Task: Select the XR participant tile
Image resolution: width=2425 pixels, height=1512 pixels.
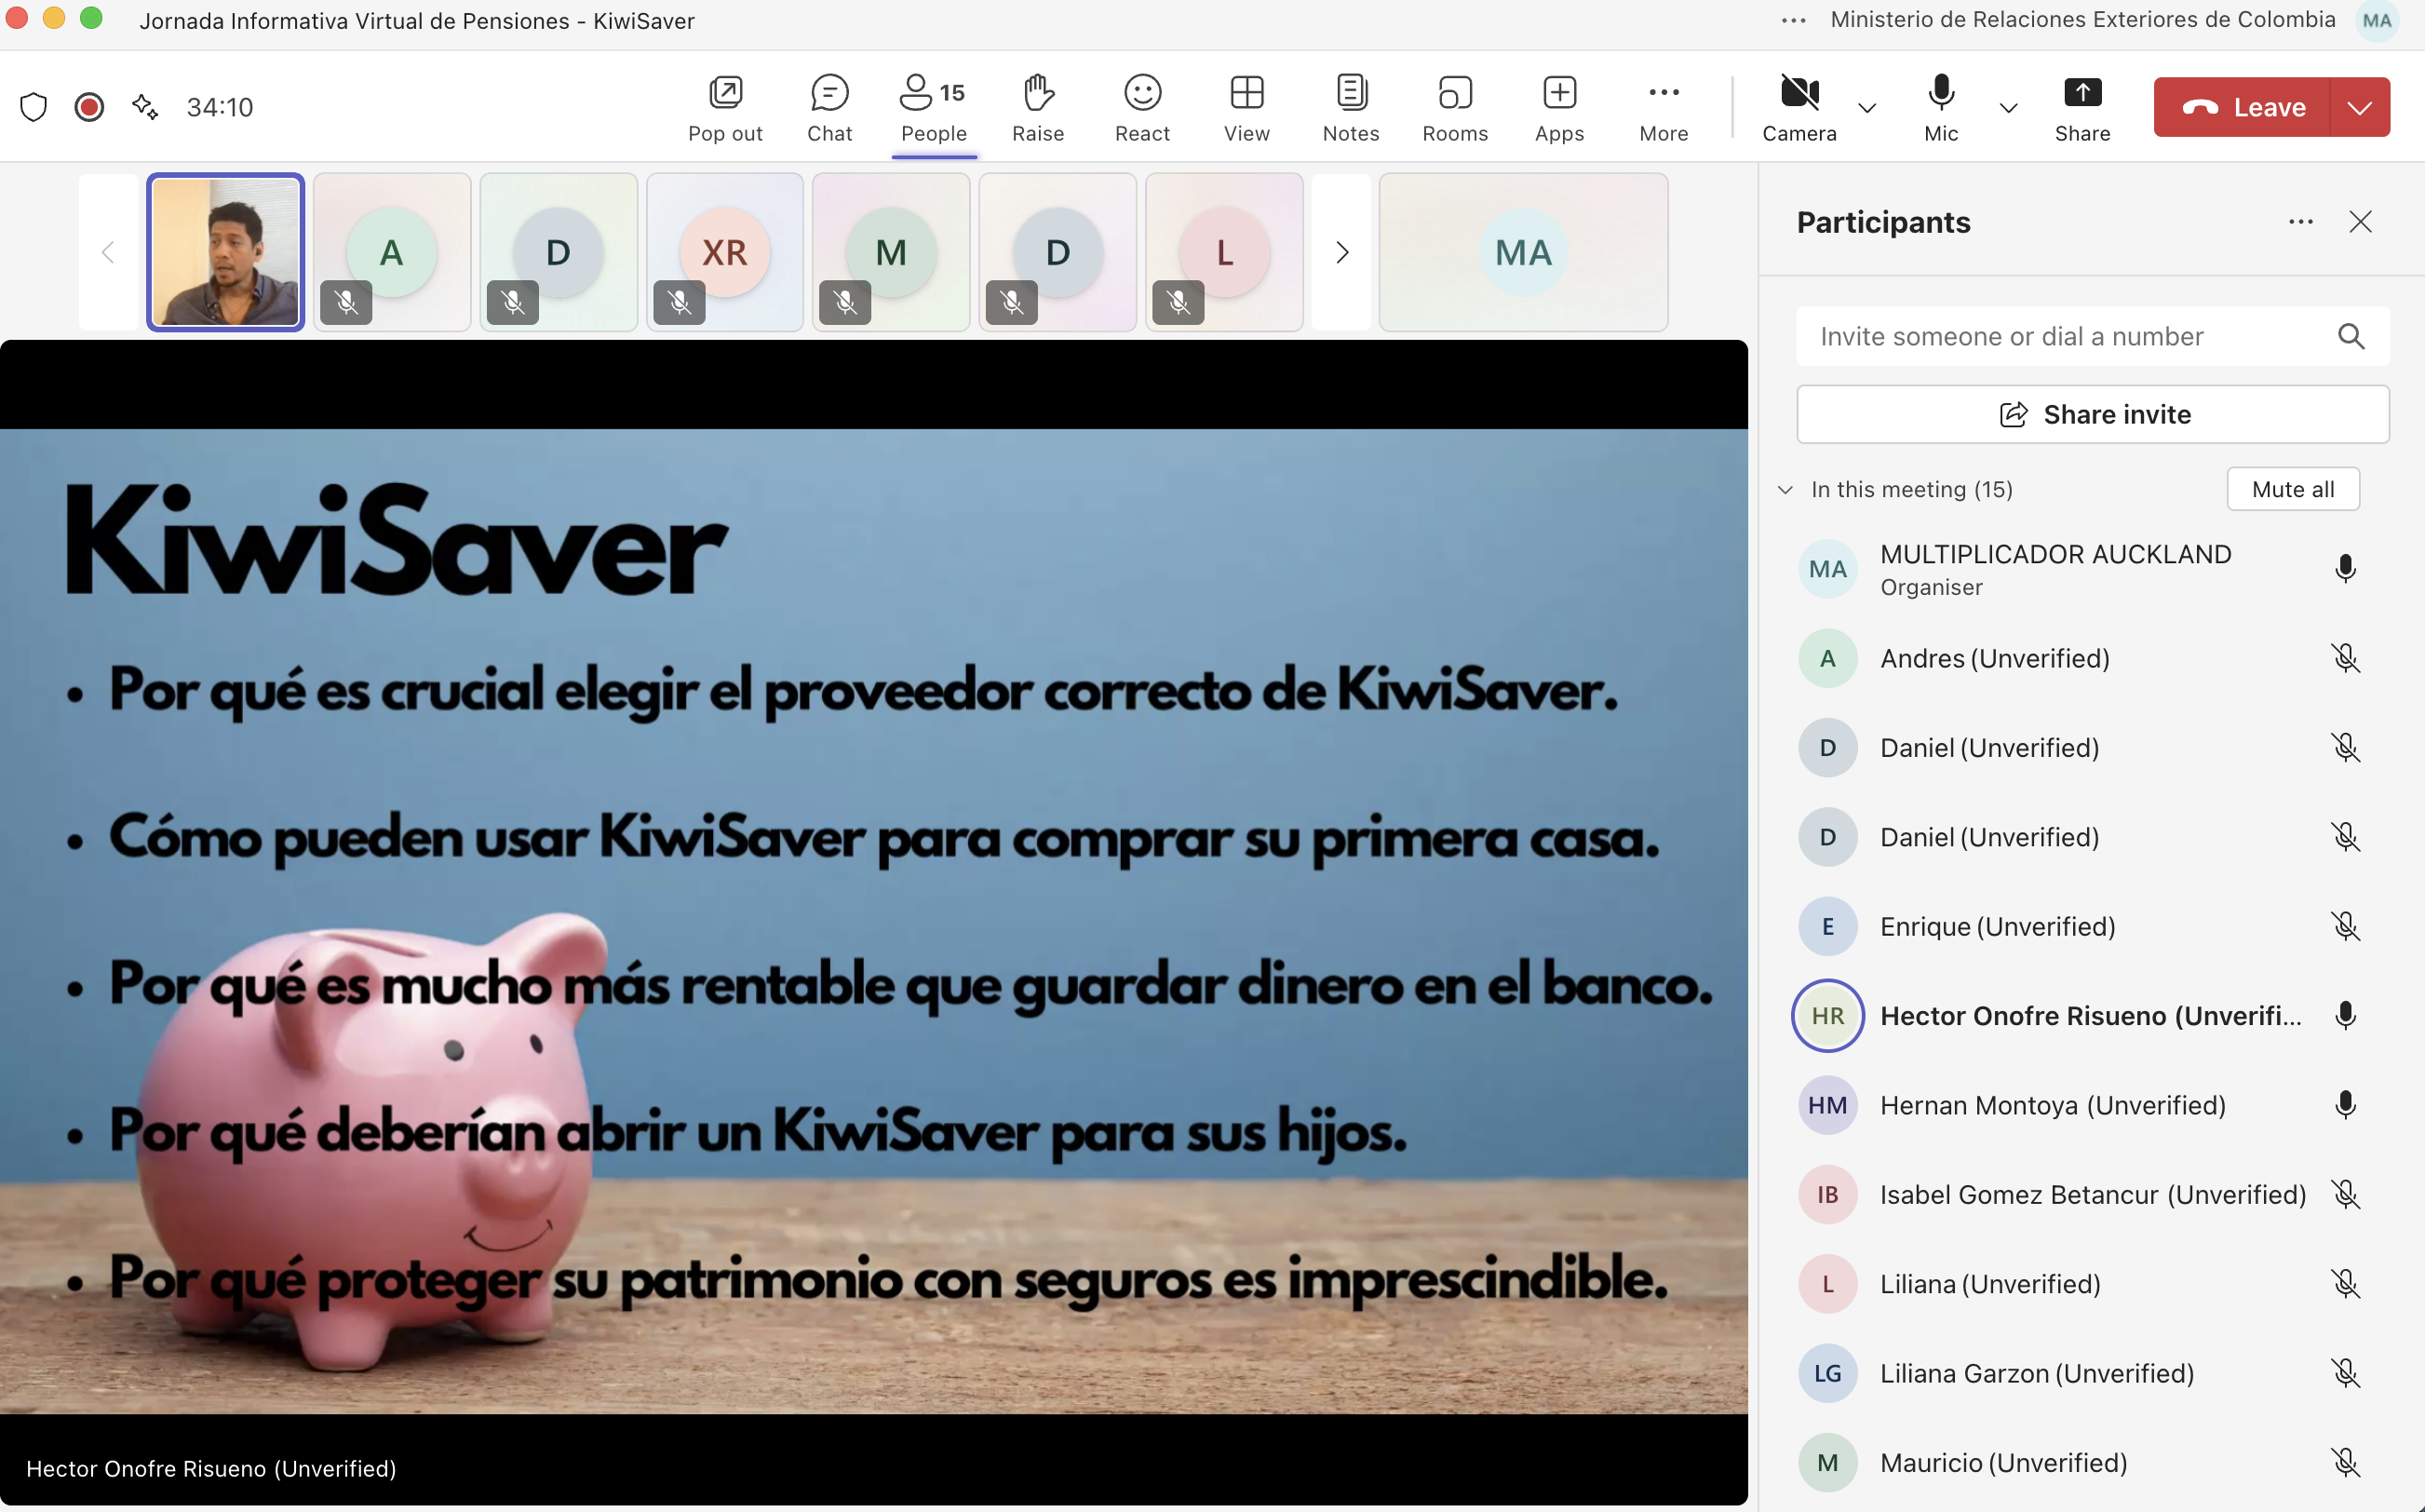Action: click(x=724, y=252)
